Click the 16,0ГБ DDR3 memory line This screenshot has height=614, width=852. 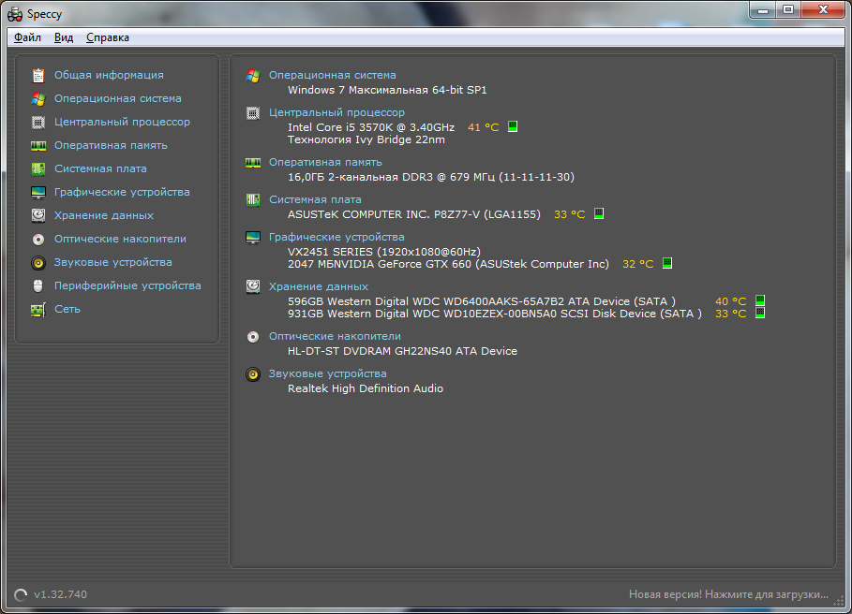click(x=431, y=177)
